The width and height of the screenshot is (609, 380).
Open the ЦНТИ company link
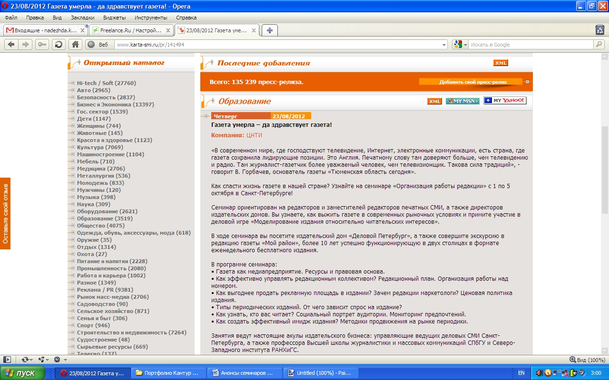[x=254, y=135]
